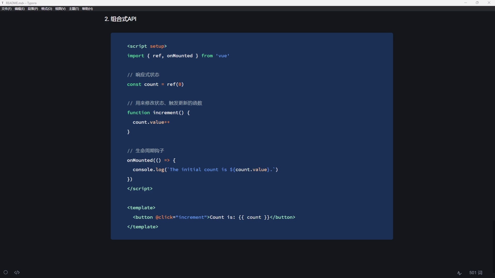The width and height of the screenshot is (495, 278).
Task: Click the button @click line in the template
Action: tap(214, 217)
